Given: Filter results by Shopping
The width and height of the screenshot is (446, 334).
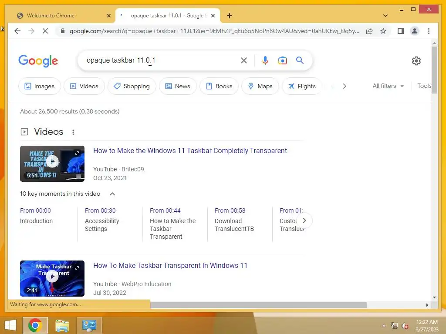Looking at the screenshot, I should tap(132, 86).
